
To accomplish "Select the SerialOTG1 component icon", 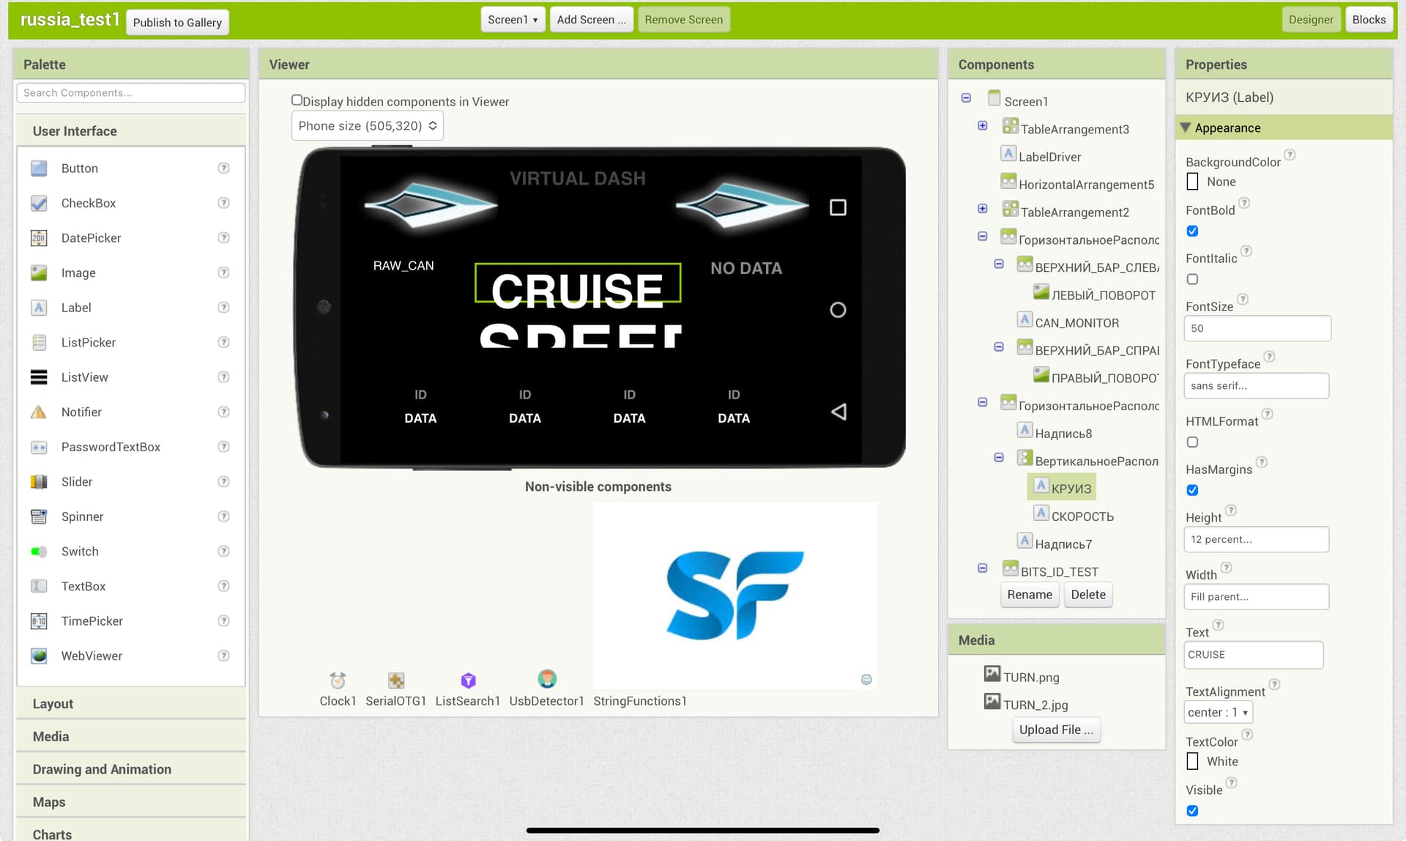I will [395, 680].
